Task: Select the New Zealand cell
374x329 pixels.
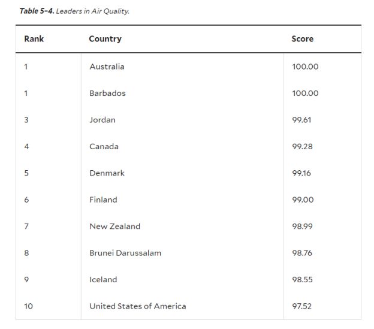Action: pos(114,227)
